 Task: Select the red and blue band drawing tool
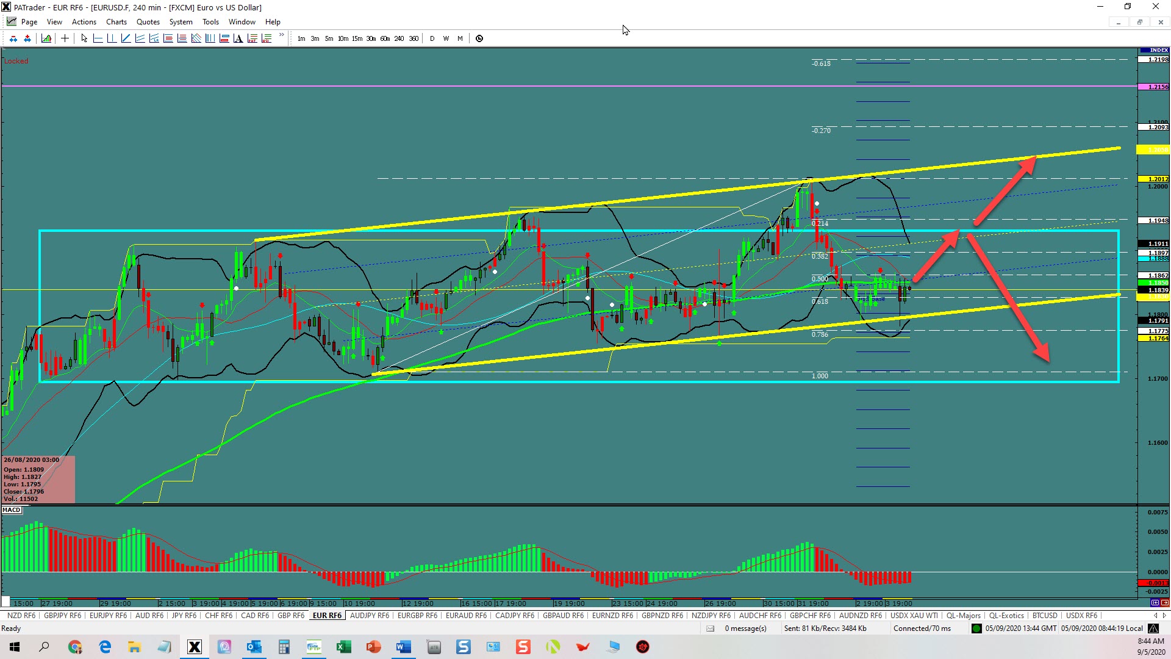224,38
